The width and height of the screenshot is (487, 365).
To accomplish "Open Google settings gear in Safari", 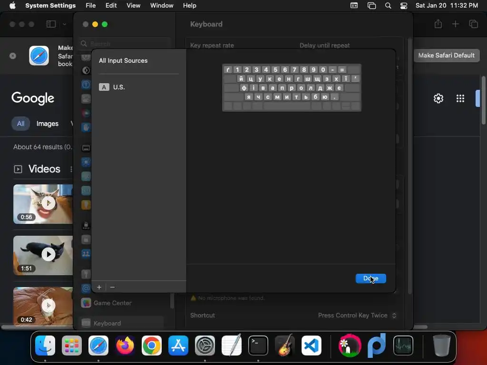I will (x=438, y=98).
